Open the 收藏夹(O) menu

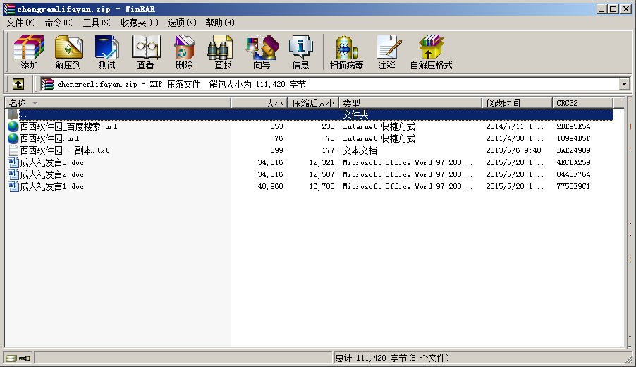tap(139, 23)
